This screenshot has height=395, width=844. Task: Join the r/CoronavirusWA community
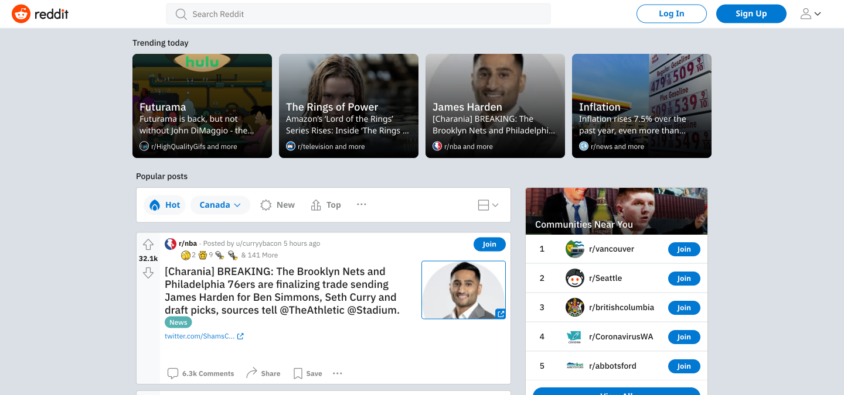tap(684, 337)
